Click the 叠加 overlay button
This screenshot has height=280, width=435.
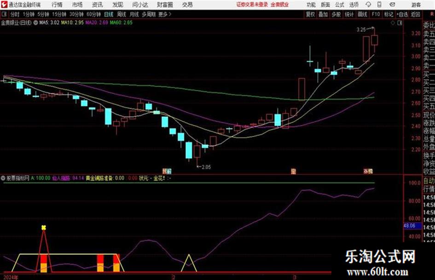click(323, 14)
